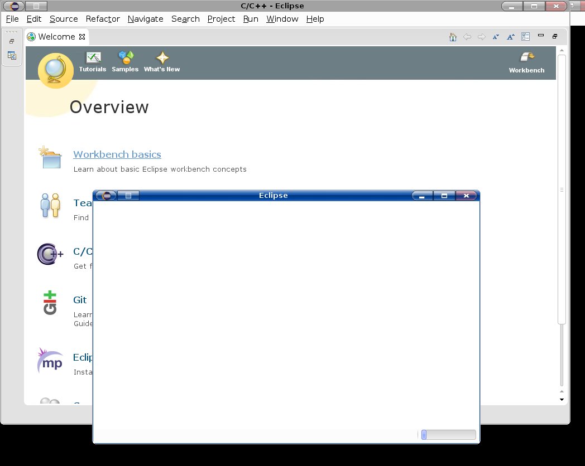Open the File menu
585x466 pixels.
12,19
